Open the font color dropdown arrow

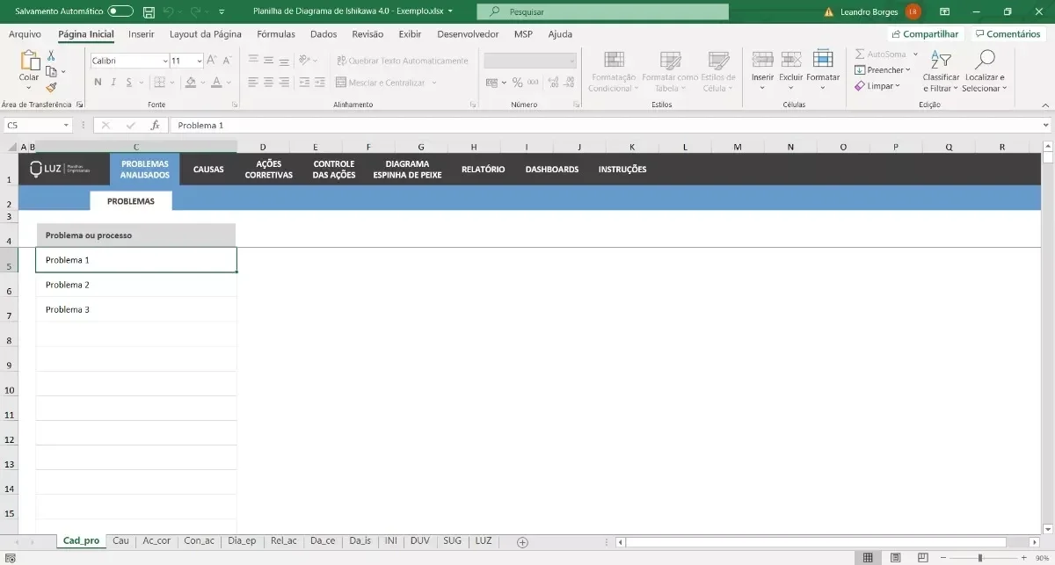pyautogui.click(x=228, y=83)
